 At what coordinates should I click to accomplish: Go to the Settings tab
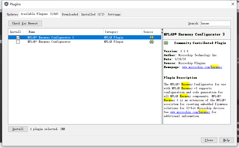pyautogui.click(x=114, y=15)
